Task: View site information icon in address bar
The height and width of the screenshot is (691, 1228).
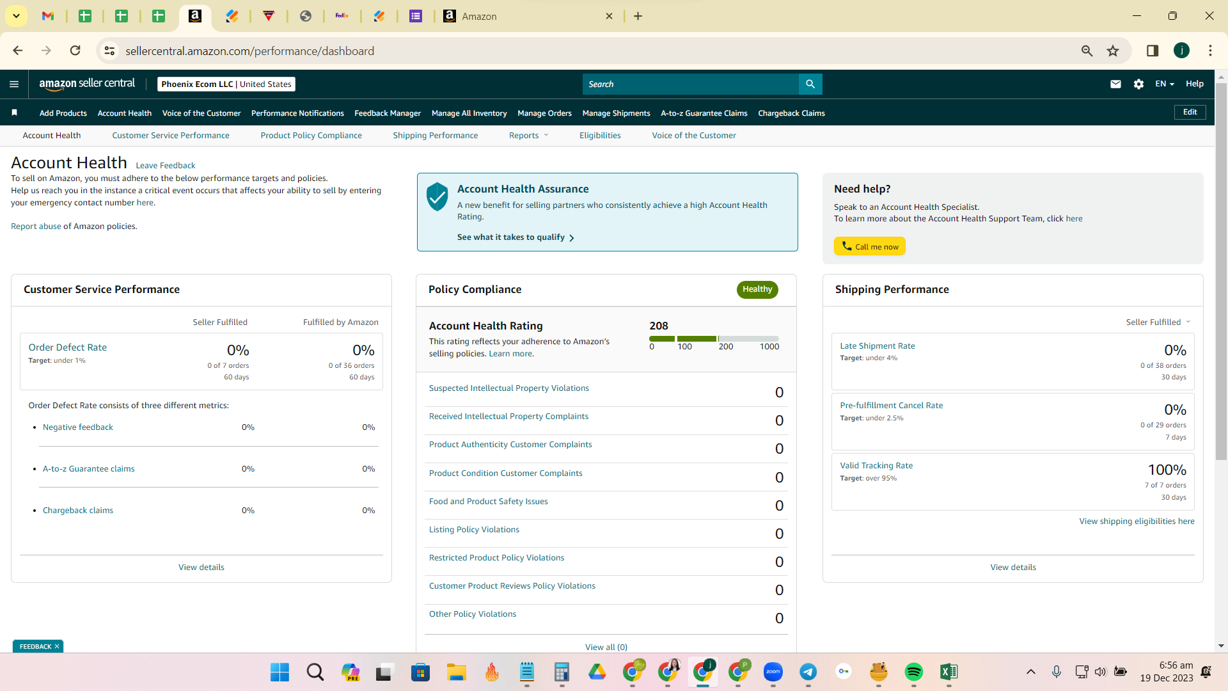Action: tap(109, 51)
